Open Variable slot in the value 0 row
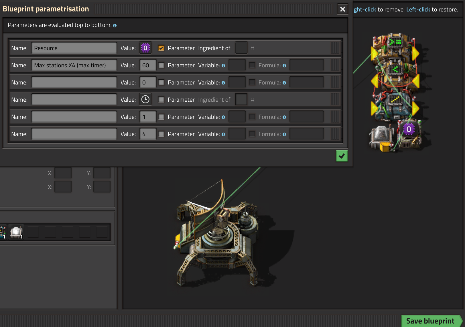 237,82
